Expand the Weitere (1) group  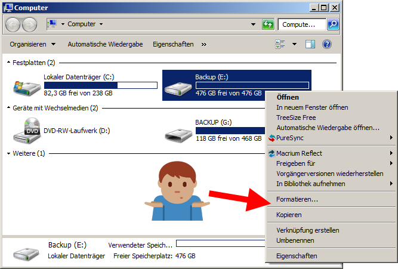[x=8, y=153]
